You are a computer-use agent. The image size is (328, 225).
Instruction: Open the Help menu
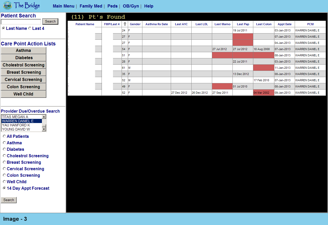149,6
